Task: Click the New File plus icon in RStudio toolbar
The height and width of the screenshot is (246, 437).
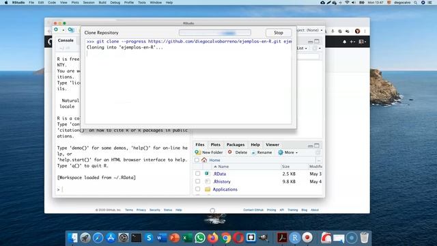Action: click(x=56, y=29)
